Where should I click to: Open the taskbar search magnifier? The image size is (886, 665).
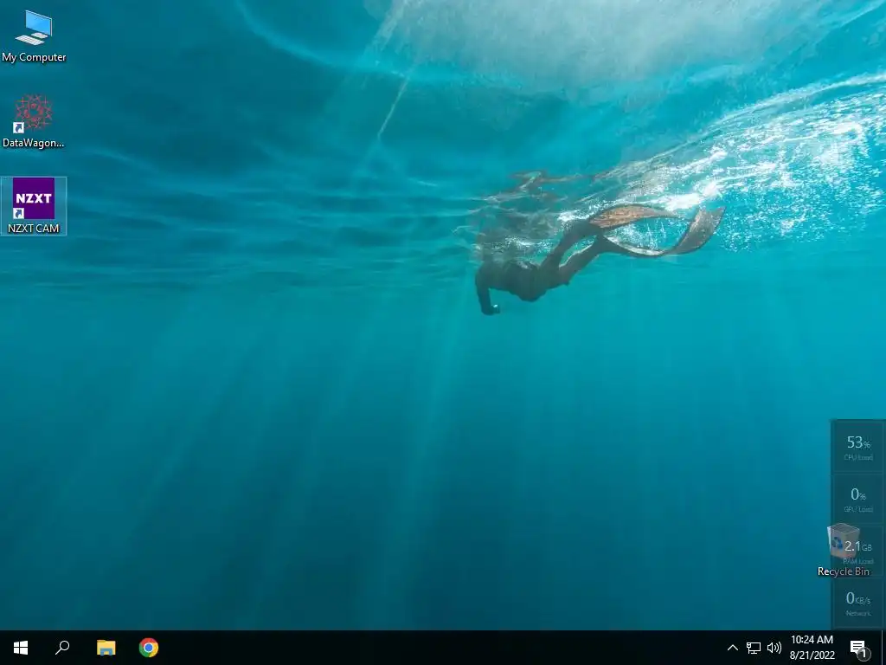coord(62,648)
